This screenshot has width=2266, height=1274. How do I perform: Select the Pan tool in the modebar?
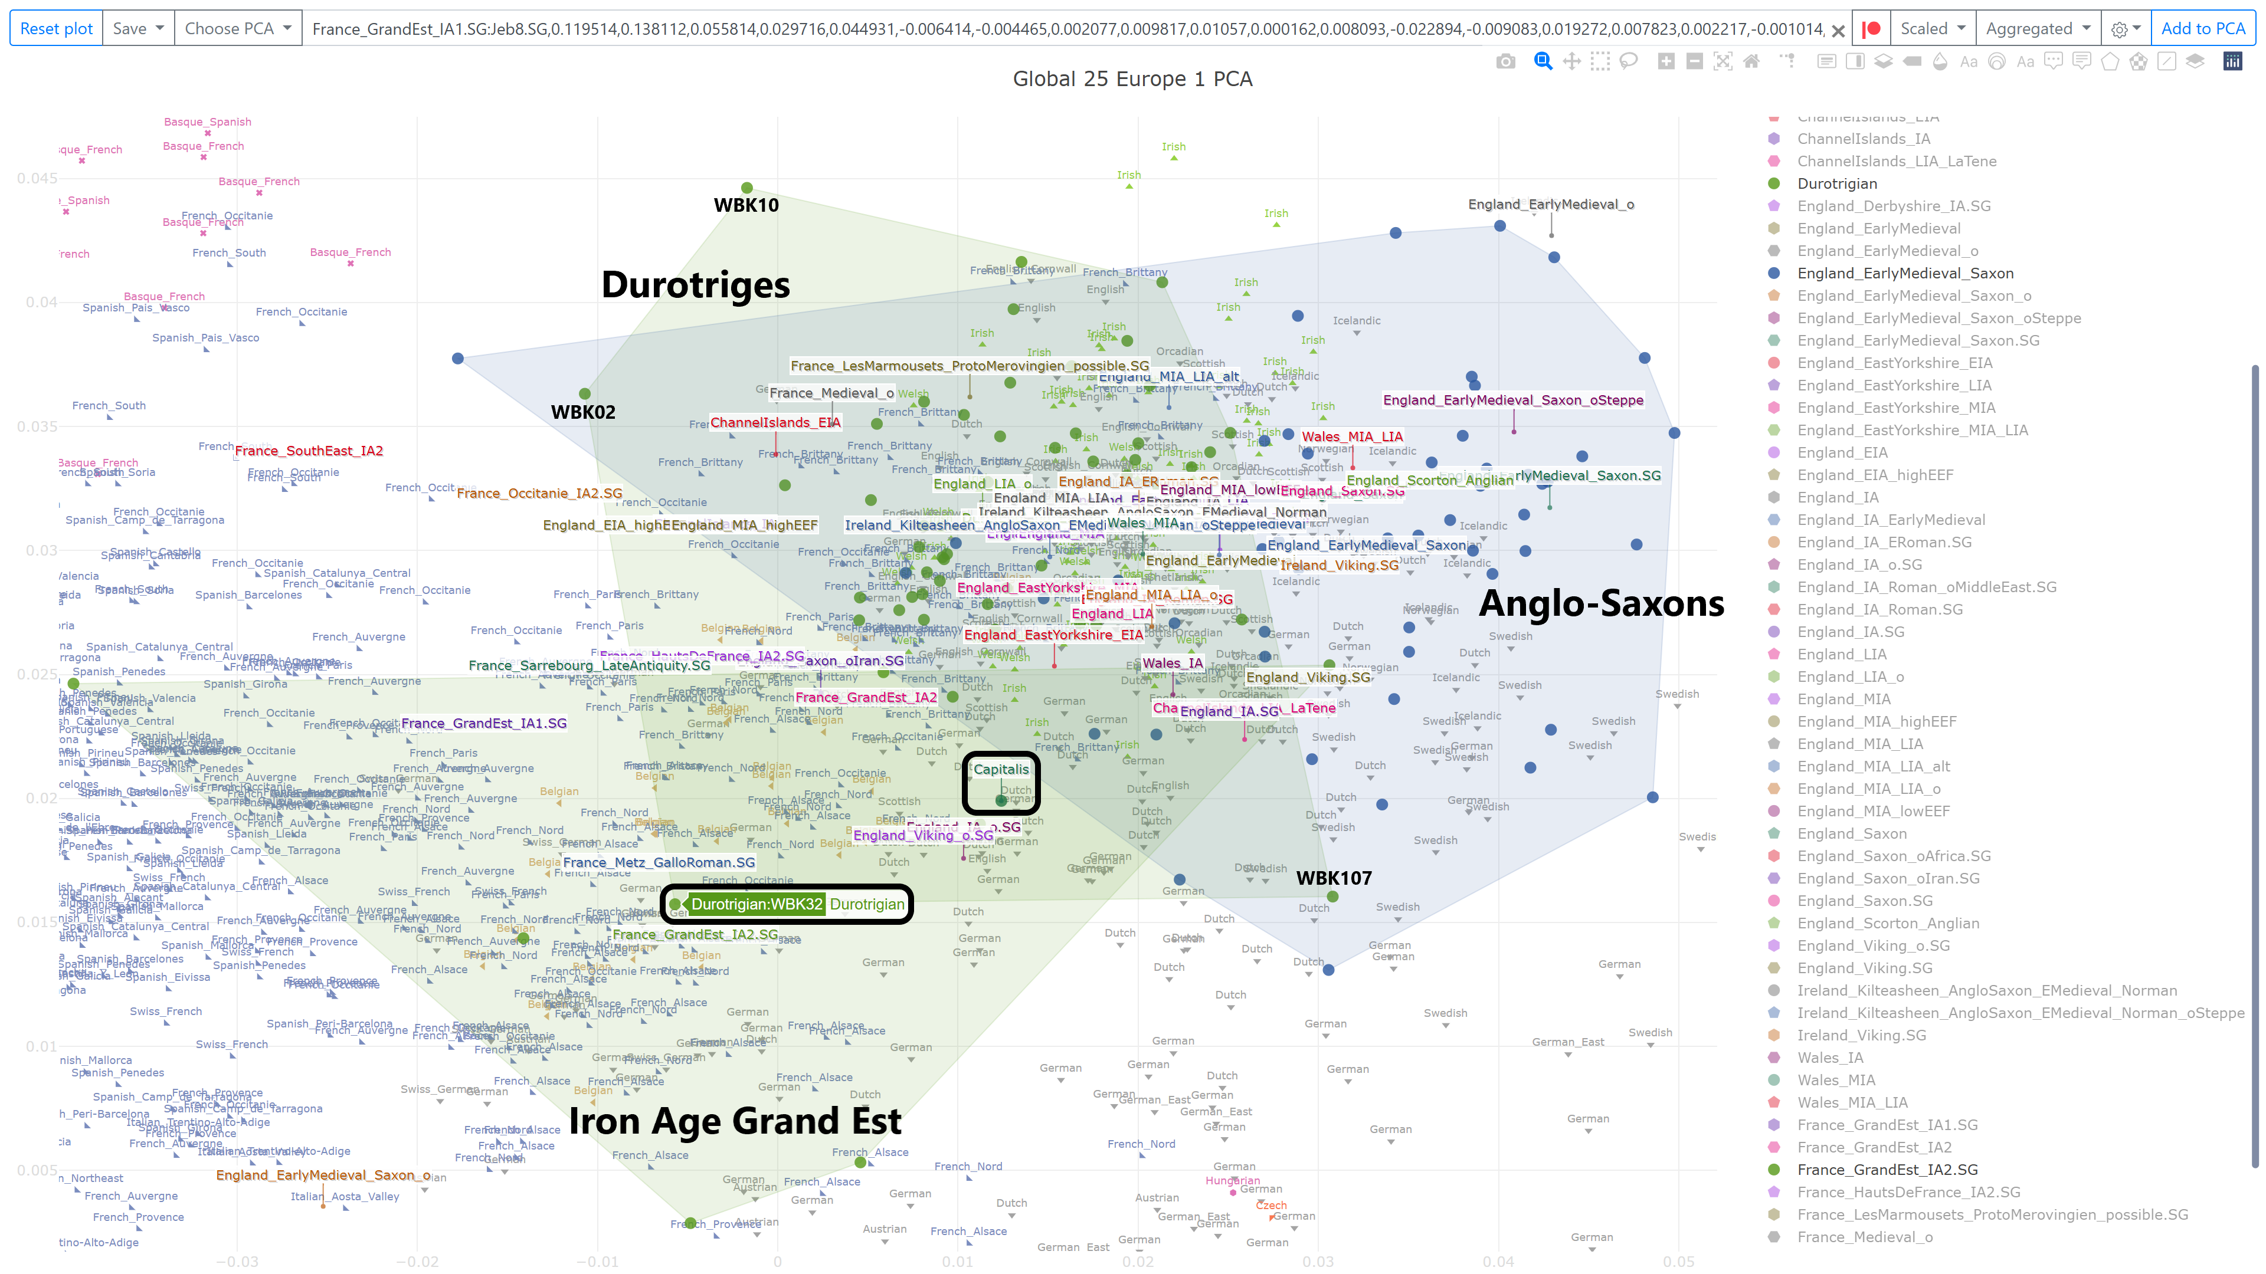(x=1571, y=61)
